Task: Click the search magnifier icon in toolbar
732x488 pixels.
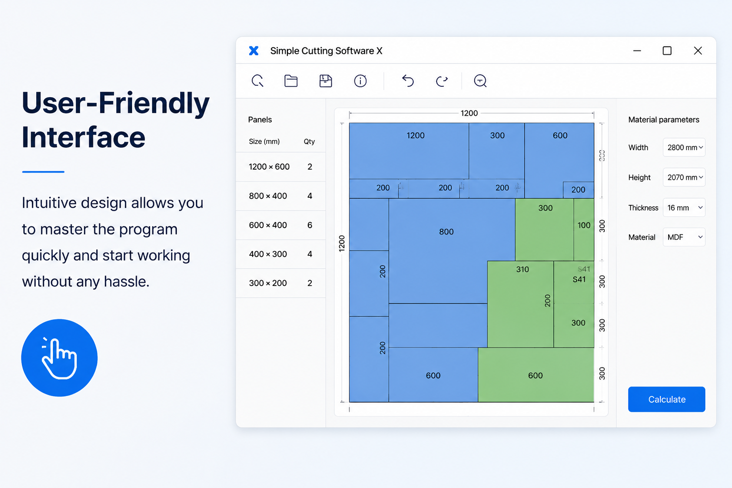Action: 257,81
